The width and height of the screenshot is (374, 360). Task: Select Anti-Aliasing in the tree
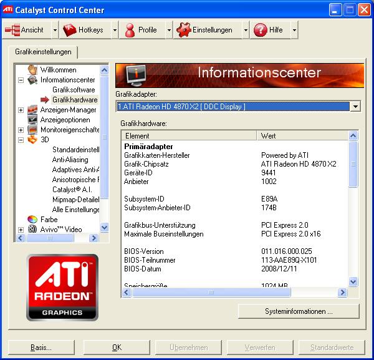[70, 160]
